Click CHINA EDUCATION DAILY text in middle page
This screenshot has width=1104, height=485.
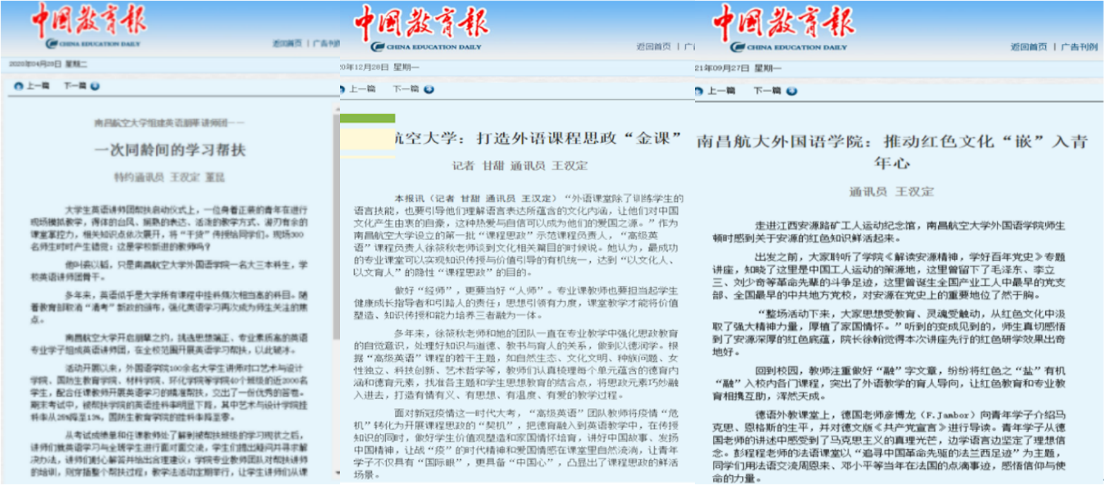point(434,46)
